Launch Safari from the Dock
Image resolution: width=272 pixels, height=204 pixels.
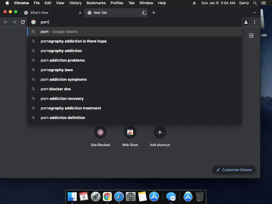click(119, 197)
